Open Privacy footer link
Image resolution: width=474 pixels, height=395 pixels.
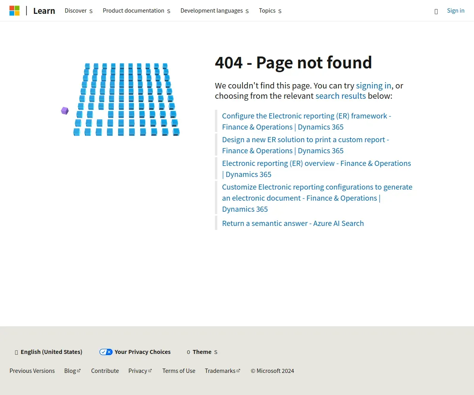pos(140,371)
